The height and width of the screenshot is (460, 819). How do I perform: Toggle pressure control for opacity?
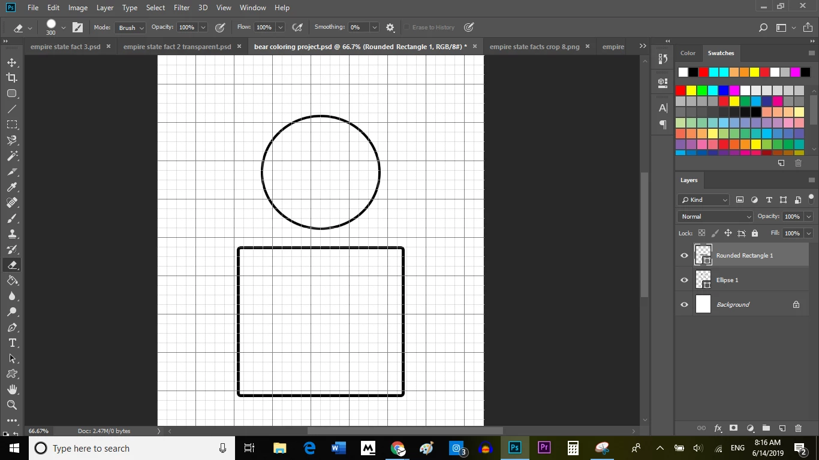click(x=220, y=28)
